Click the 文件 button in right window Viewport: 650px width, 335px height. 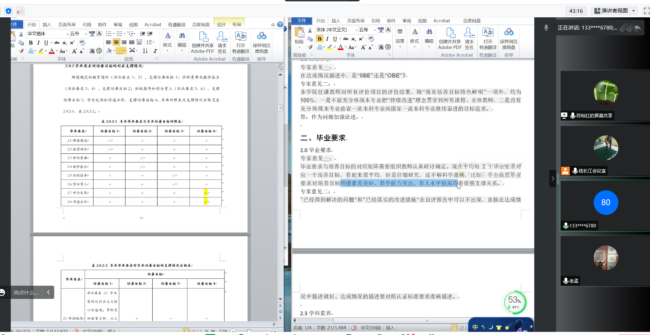pos(301,21)
